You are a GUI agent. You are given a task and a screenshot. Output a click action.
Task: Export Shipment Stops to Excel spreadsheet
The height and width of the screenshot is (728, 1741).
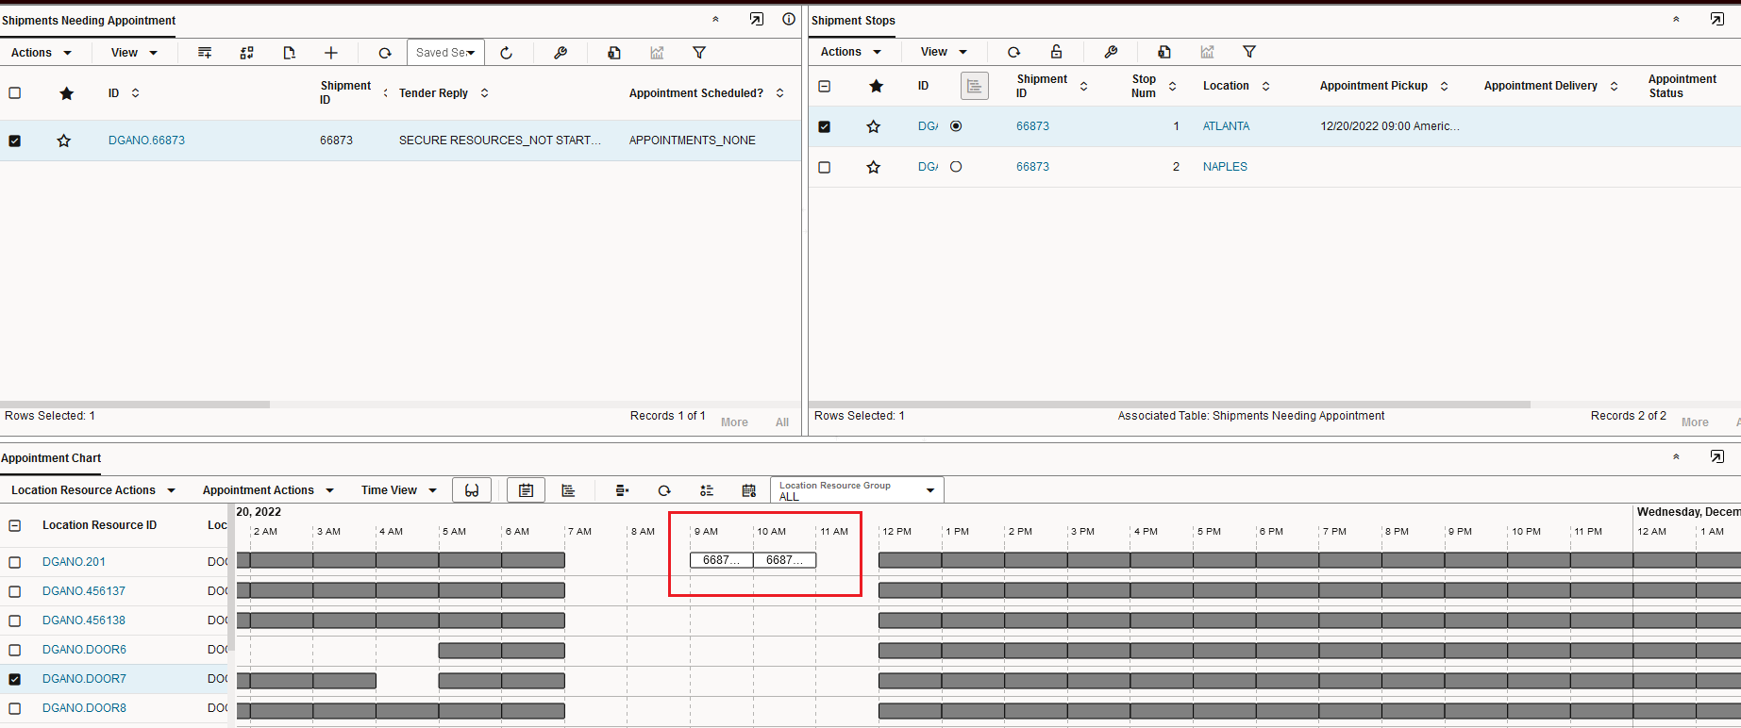point(1163,52)
